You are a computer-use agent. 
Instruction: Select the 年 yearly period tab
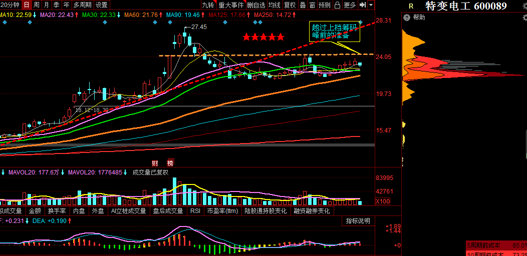pos(67,4)
